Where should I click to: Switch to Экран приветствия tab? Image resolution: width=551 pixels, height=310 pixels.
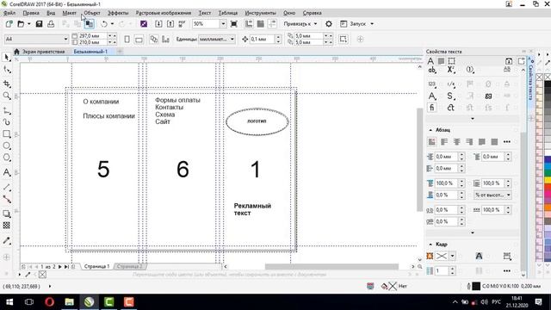43,52
